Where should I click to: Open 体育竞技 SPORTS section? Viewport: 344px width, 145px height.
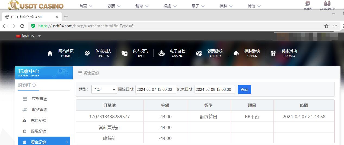click(x=103, y=53)
